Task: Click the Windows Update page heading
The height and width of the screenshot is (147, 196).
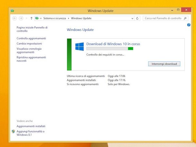Action: 80,30
